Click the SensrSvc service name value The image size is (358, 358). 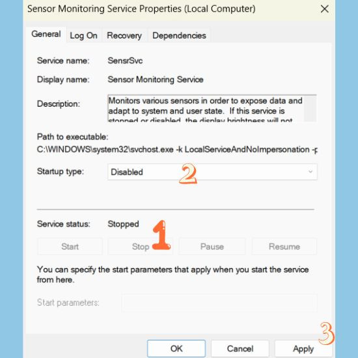(125, 61)
